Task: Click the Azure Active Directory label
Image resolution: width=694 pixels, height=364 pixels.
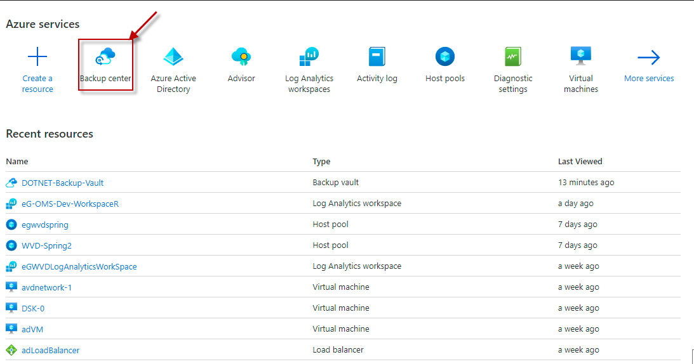Action: click(x=173, y=84)
